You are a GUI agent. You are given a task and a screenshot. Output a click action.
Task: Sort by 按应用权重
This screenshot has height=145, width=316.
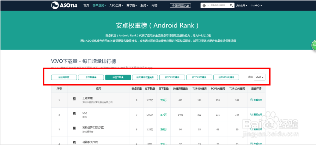pyautogui.click(x=64, y=77)
